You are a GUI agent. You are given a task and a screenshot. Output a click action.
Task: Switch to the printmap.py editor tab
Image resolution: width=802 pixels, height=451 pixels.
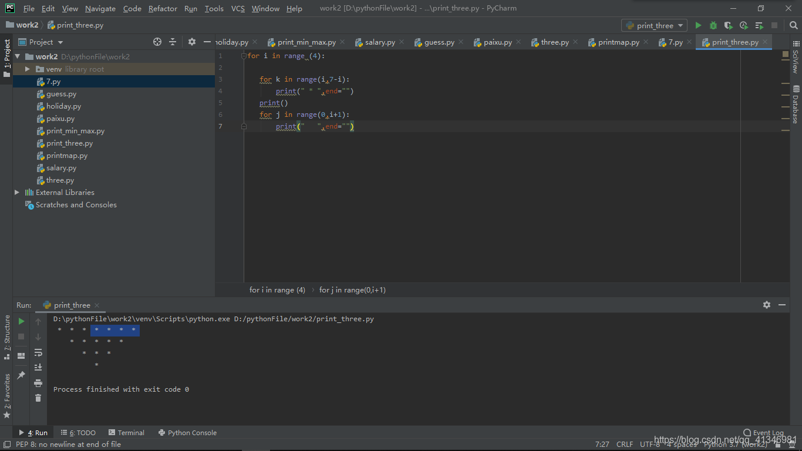coord(619,42)
